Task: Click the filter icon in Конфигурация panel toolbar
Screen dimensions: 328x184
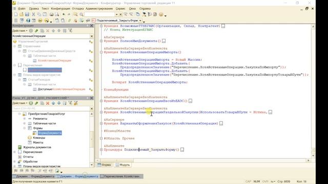Action: pyautogui.click(x=70, y=31)
